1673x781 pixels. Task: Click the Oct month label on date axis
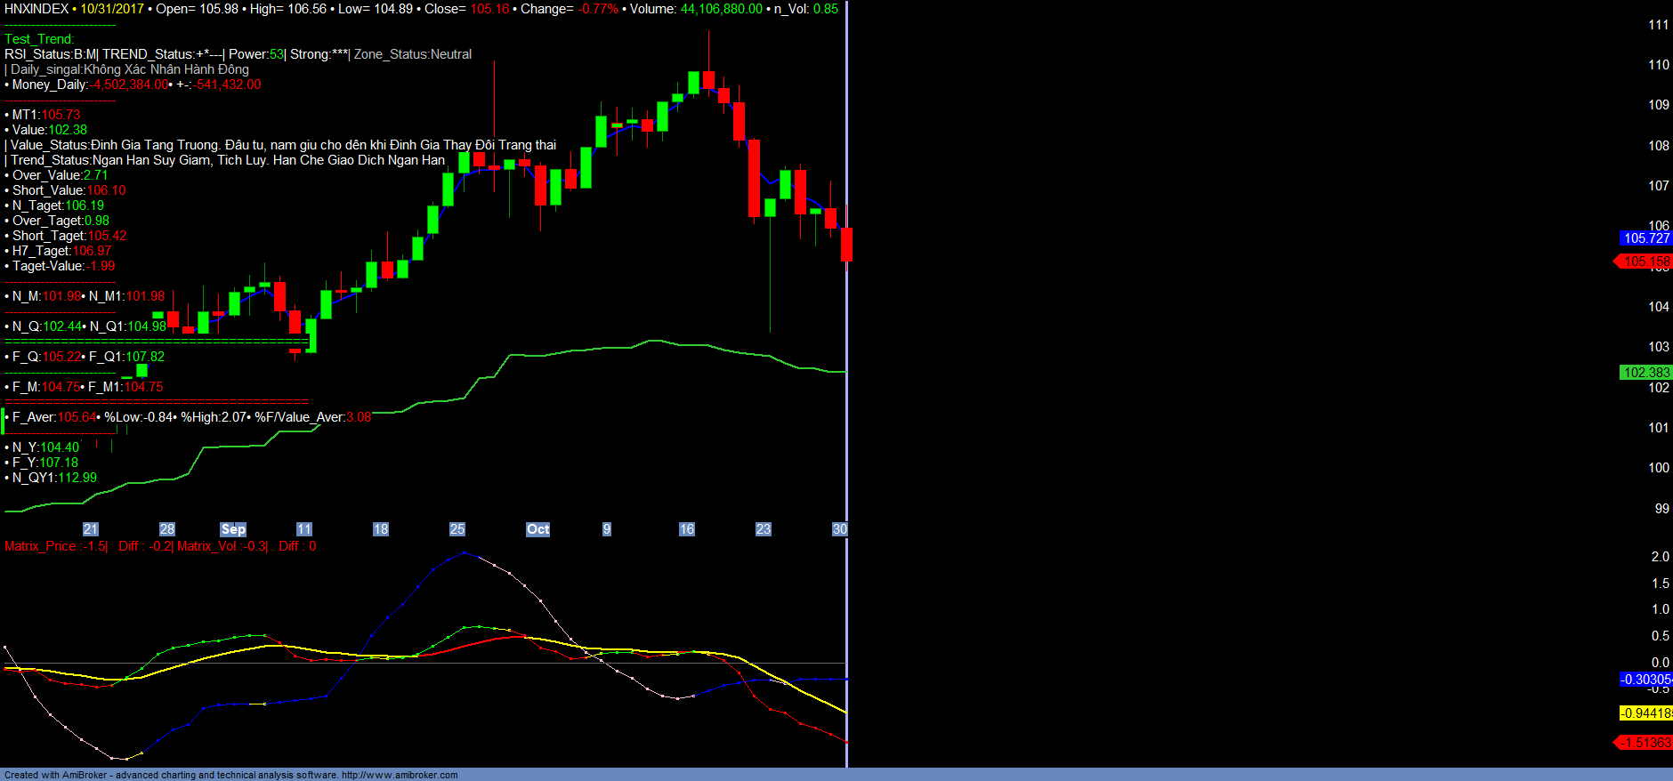point(537,529)
